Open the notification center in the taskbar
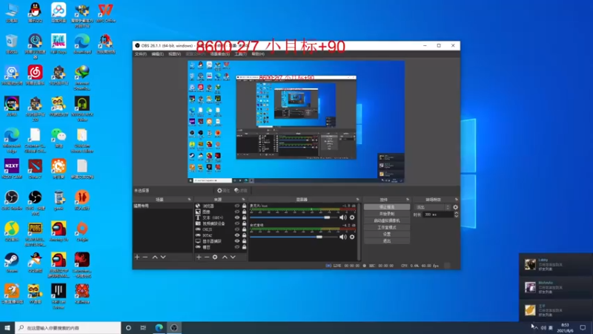 583,327
